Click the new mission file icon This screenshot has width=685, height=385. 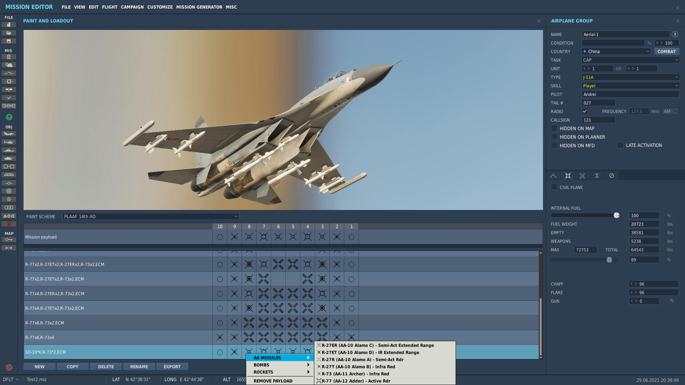point(9,25)
